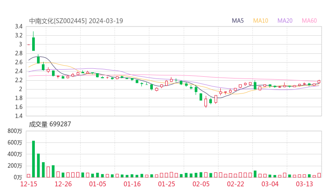Select the 12-26 date axis label
326x194 pixels.
(x=63, y=184)
